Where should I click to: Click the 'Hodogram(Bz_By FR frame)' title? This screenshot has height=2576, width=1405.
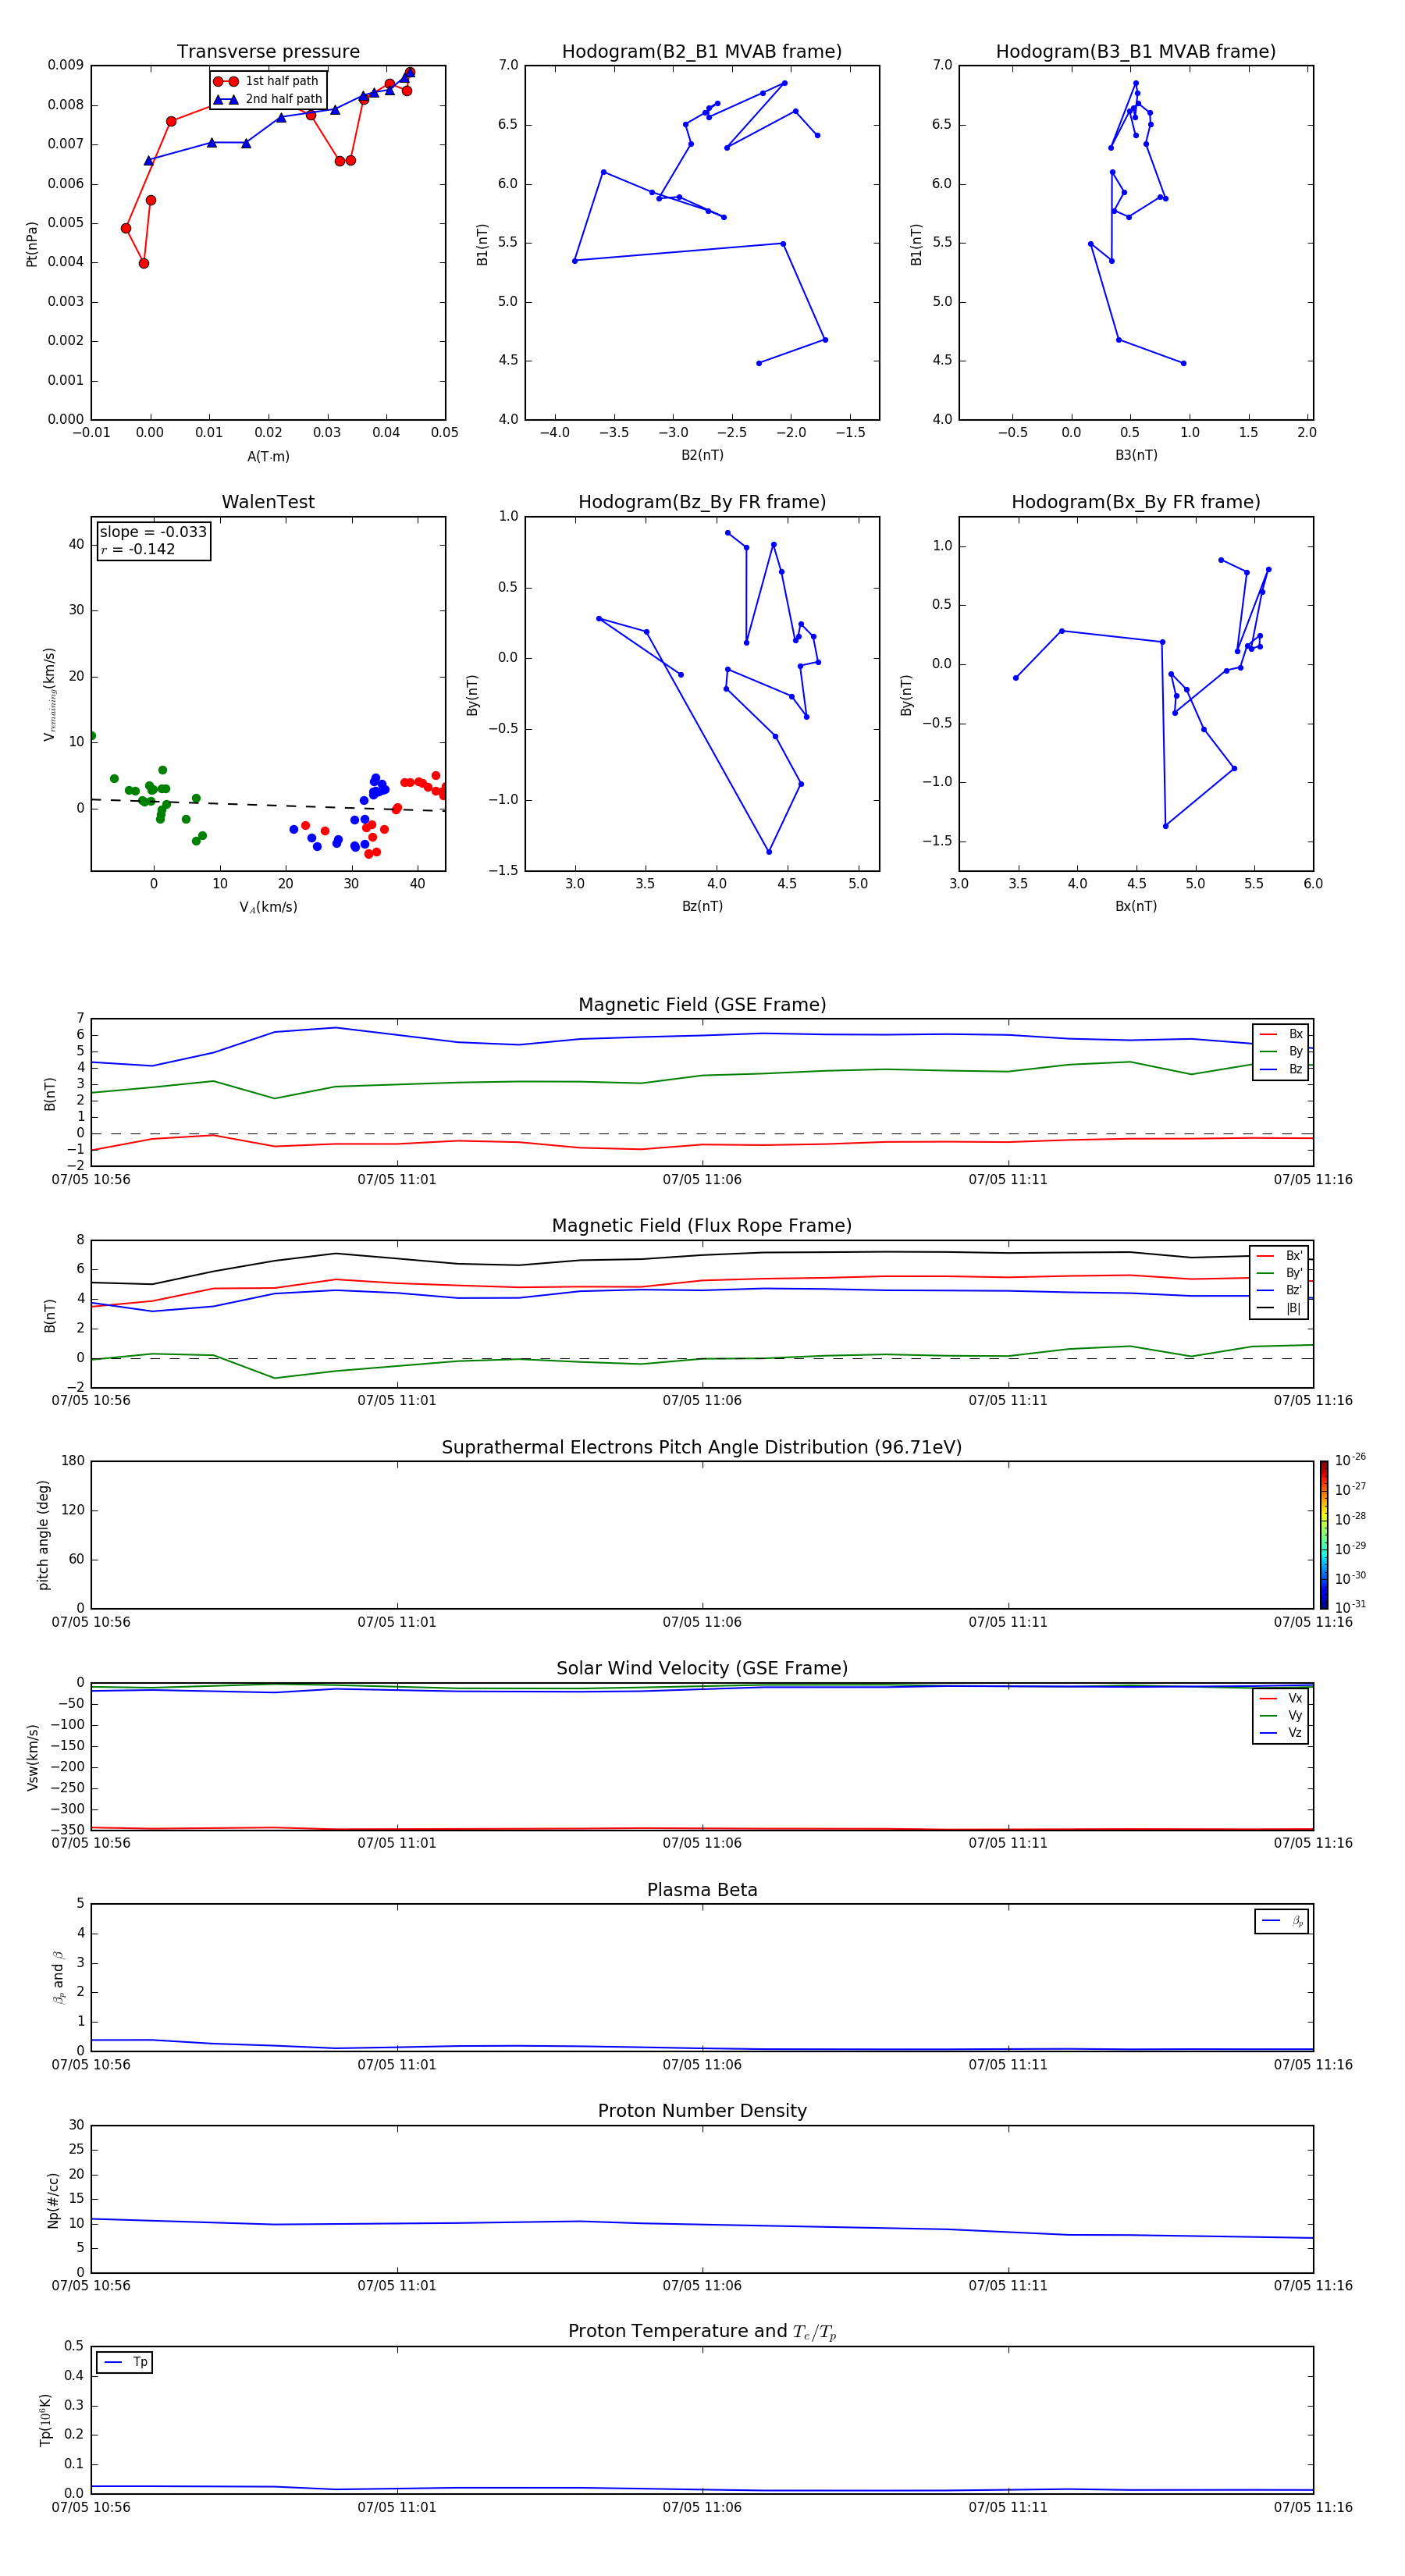coord(702,502)
